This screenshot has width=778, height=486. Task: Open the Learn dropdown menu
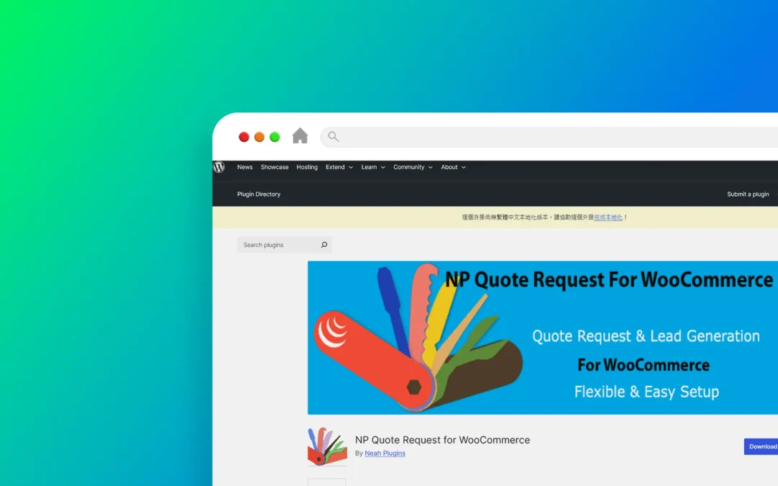coord(373,167)
